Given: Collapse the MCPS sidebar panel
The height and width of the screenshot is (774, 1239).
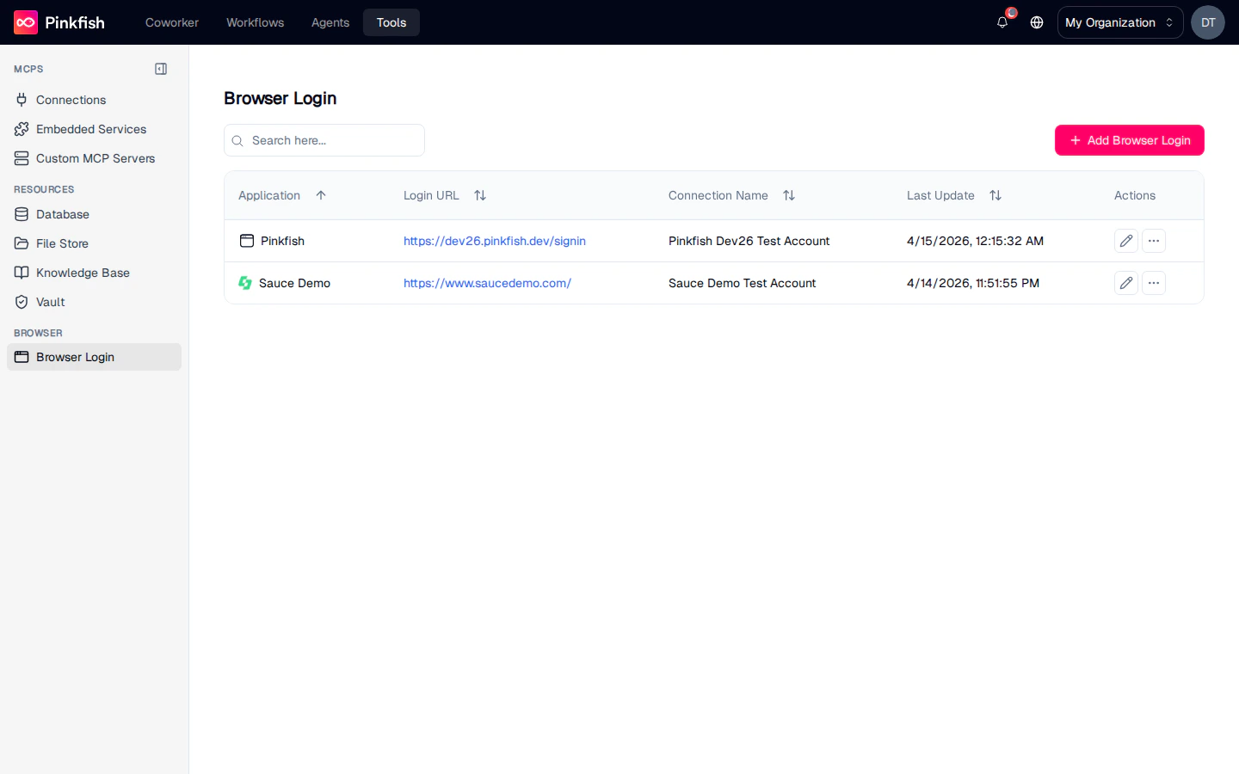Looking at the screenshot, I should click(x=161, y=69).
